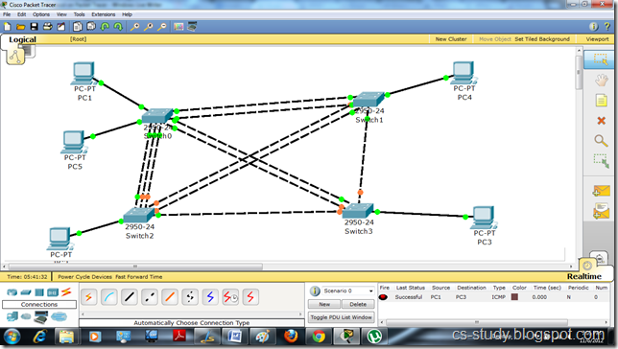Select the End Devices category

[12, 316]
